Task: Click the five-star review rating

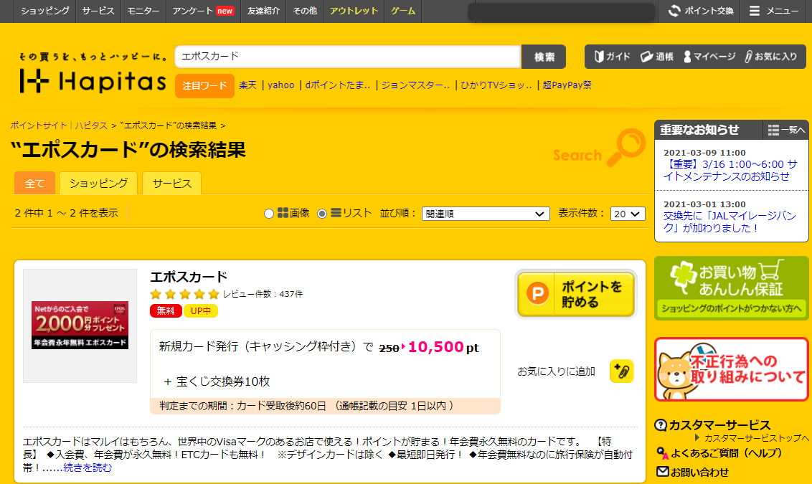Action: coord(185,295)
